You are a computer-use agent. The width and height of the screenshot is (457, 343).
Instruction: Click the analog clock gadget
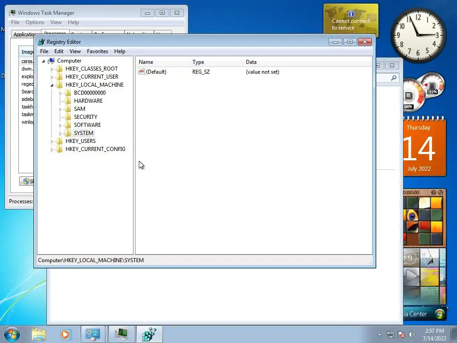click(418, 35)
